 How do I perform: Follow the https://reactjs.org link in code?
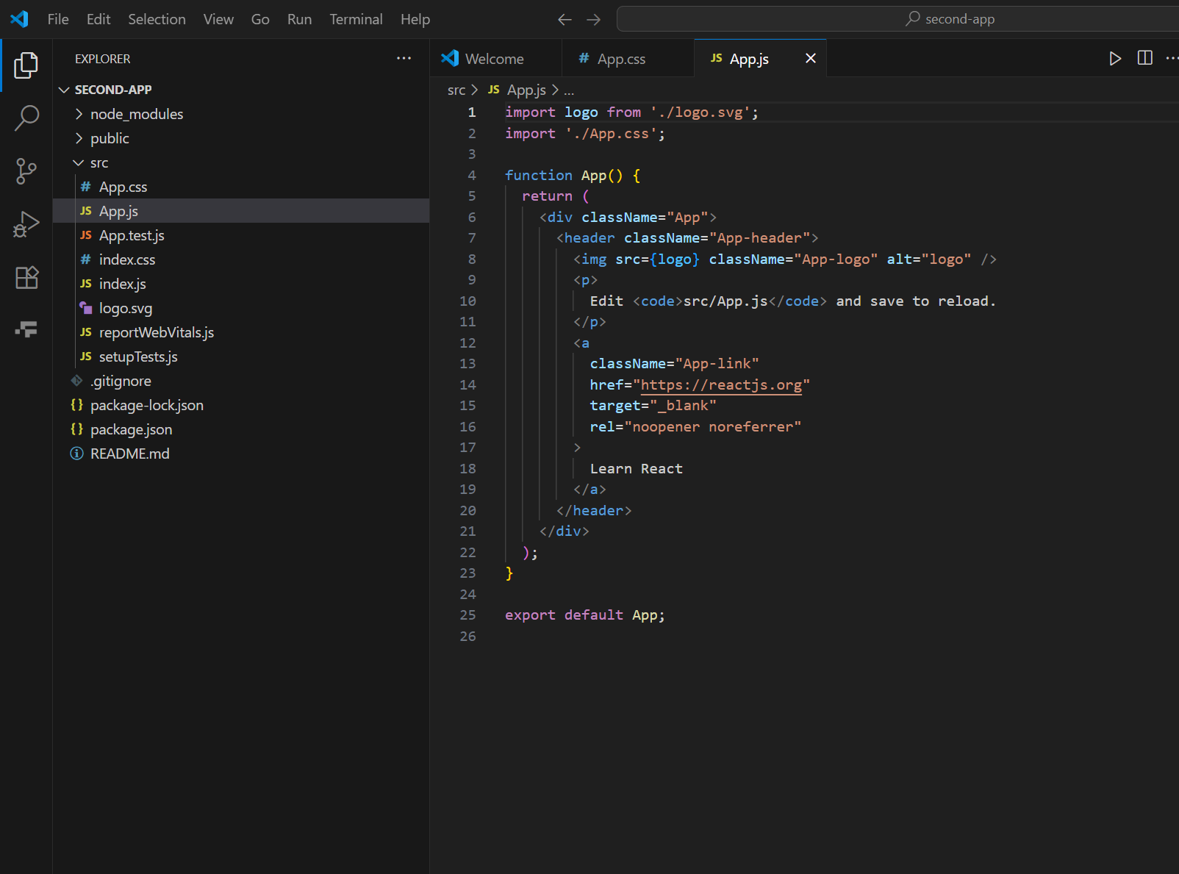721,385
